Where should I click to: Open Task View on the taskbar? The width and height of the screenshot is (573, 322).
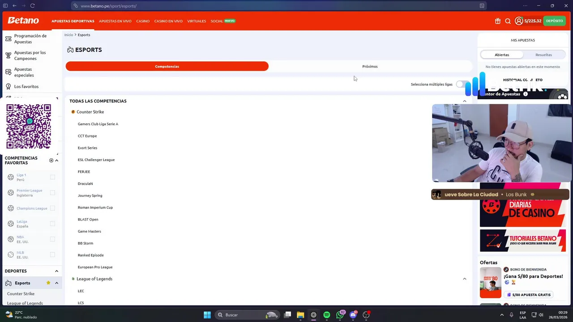pos(287,315)
